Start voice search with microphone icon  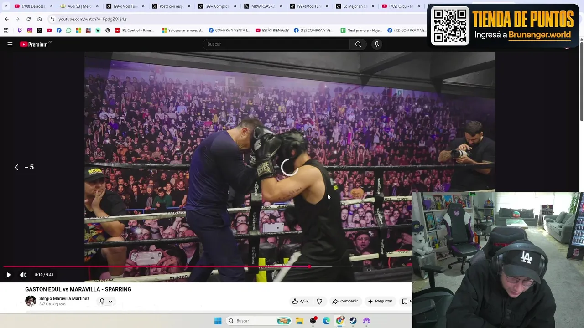click(x=376, y=44)
